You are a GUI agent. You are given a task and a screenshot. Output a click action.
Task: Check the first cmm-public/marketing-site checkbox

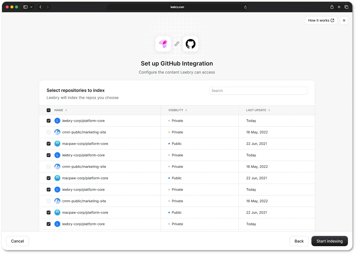coord(49,132)
